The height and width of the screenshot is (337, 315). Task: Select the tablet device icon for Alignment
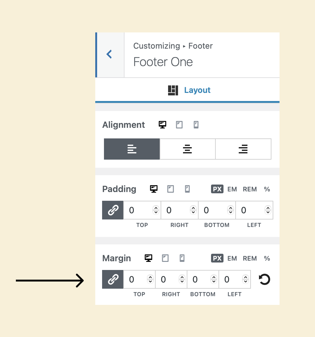tap(179, 125)
